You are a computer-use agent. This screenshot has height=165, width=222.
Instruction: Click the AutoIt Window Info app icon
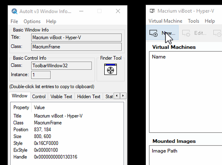[14, 11]
